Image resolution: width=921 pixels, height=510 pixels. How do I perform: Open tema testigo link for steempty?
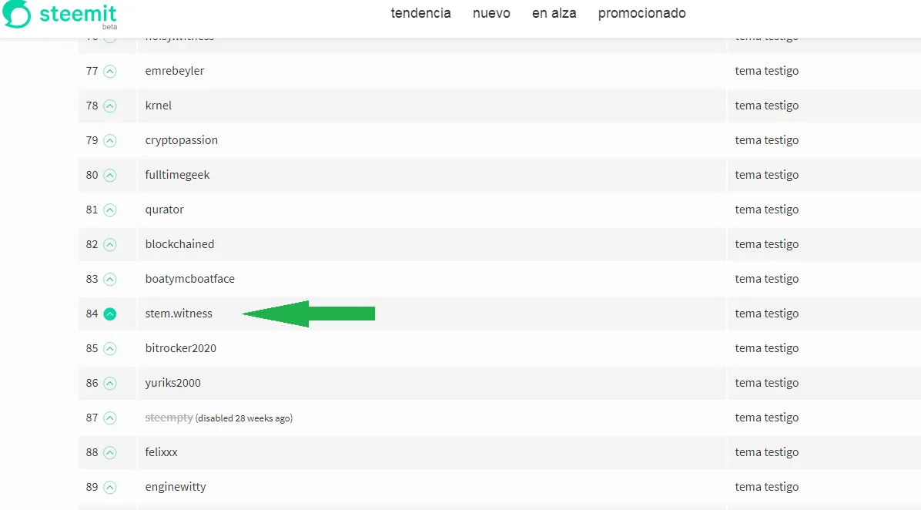(766, 417)
